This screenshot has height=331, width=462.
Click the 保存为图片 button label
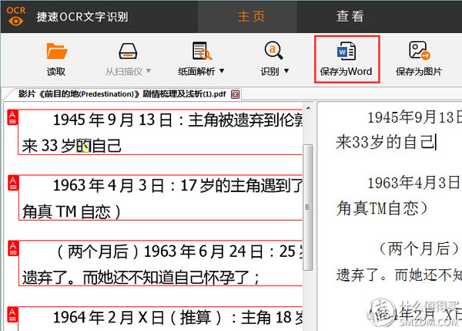tap(419, 72)
